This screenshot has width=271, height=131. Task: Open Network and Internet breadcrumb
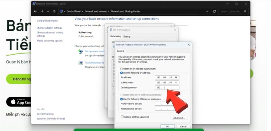[x=96, y=11]
